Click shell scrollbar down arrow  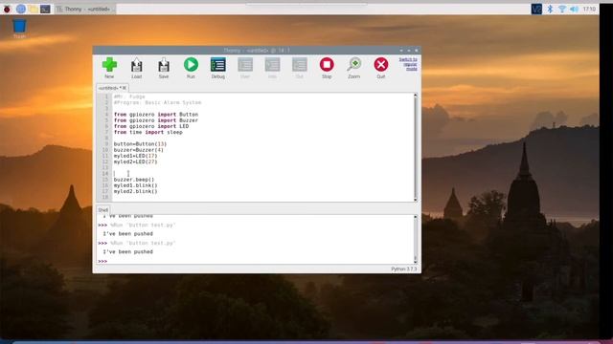pos(415,261)
